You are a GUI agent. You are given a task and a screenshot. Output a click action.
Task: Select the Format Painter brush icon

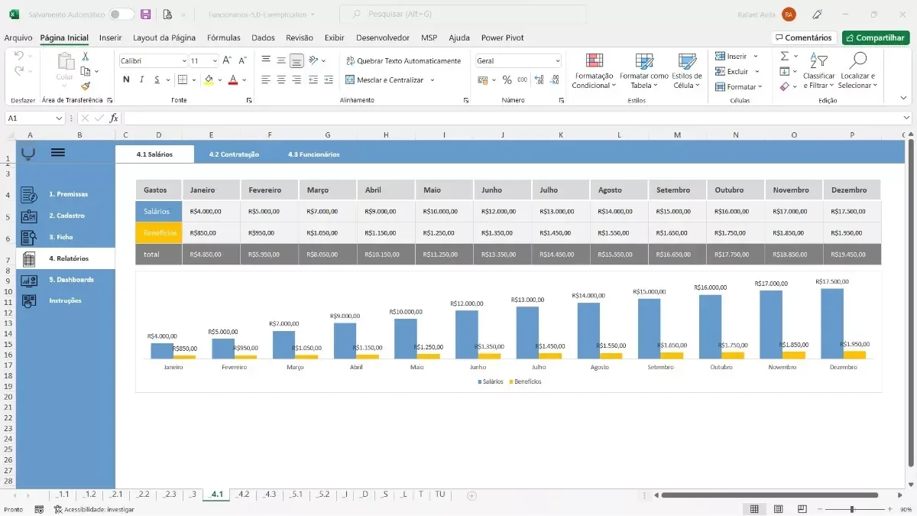pos(86,86)
